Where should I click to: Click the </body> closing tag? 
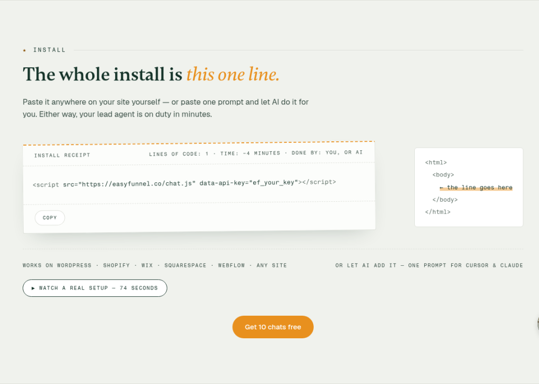[x=445, y=200]
